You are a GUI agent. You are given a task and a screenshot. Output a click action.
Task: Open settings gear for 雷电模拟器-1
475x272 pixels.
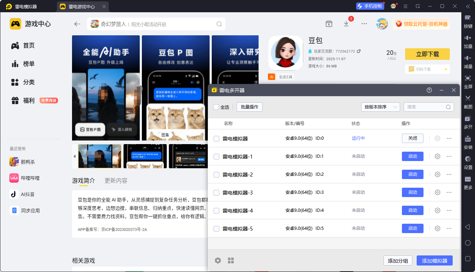pyautogui.click(x=438, y=156)
